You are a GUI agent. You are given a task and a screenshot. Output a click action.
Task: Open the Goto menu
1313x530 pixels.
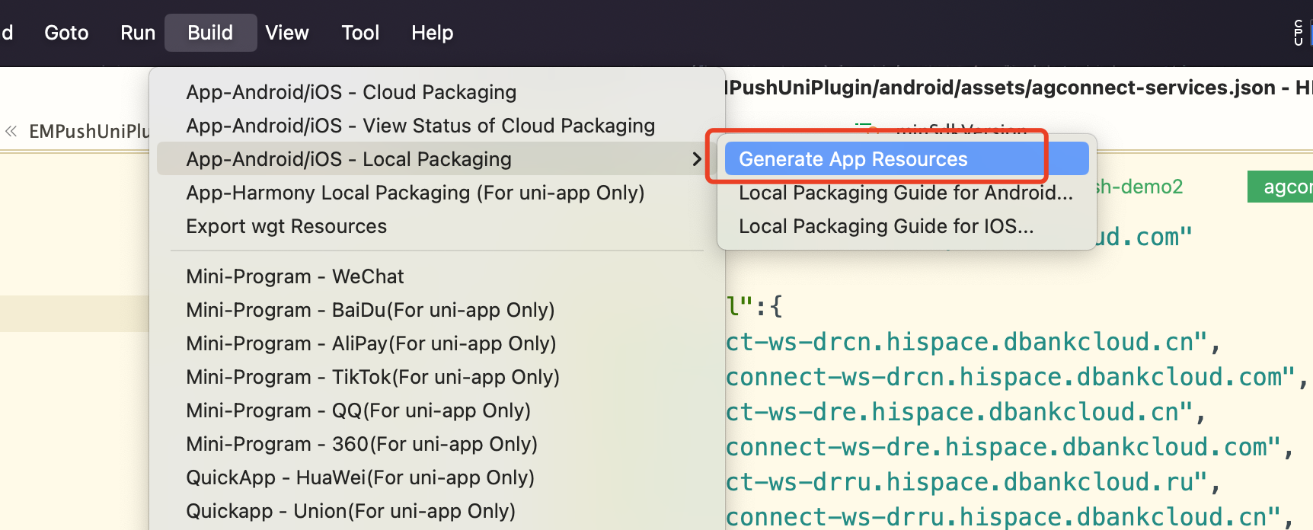[x=66, y=33]
